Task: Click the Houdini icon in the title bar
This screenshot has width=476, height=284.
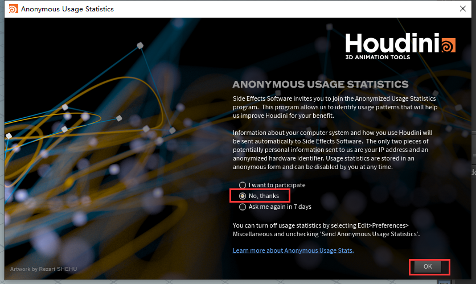Action: tap(13, 9)
